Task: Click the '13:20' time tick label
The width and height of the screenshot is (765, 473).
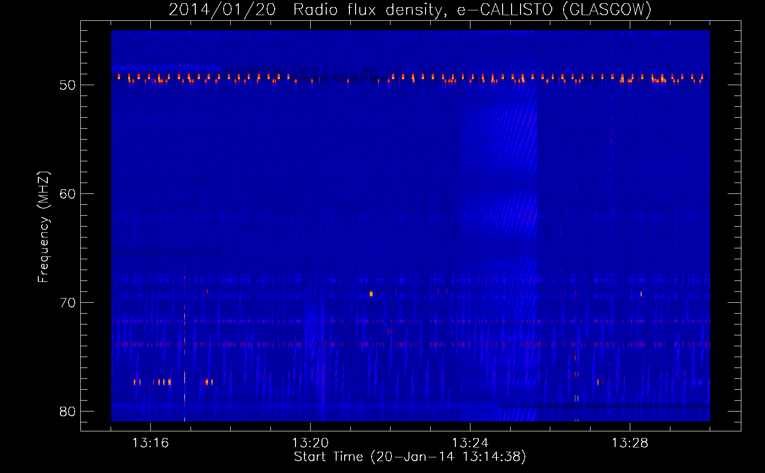Action: (310, 443)
